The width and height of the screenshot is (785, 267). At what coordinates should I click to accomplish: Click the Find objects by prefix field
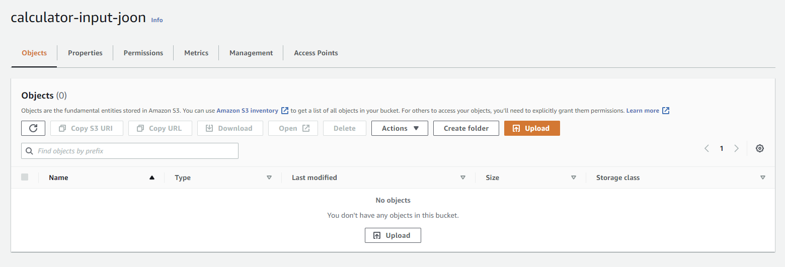130,151
